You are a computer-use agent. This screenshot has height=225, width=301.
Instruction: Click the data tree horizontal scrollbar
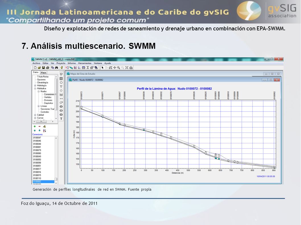pos(43,122)
